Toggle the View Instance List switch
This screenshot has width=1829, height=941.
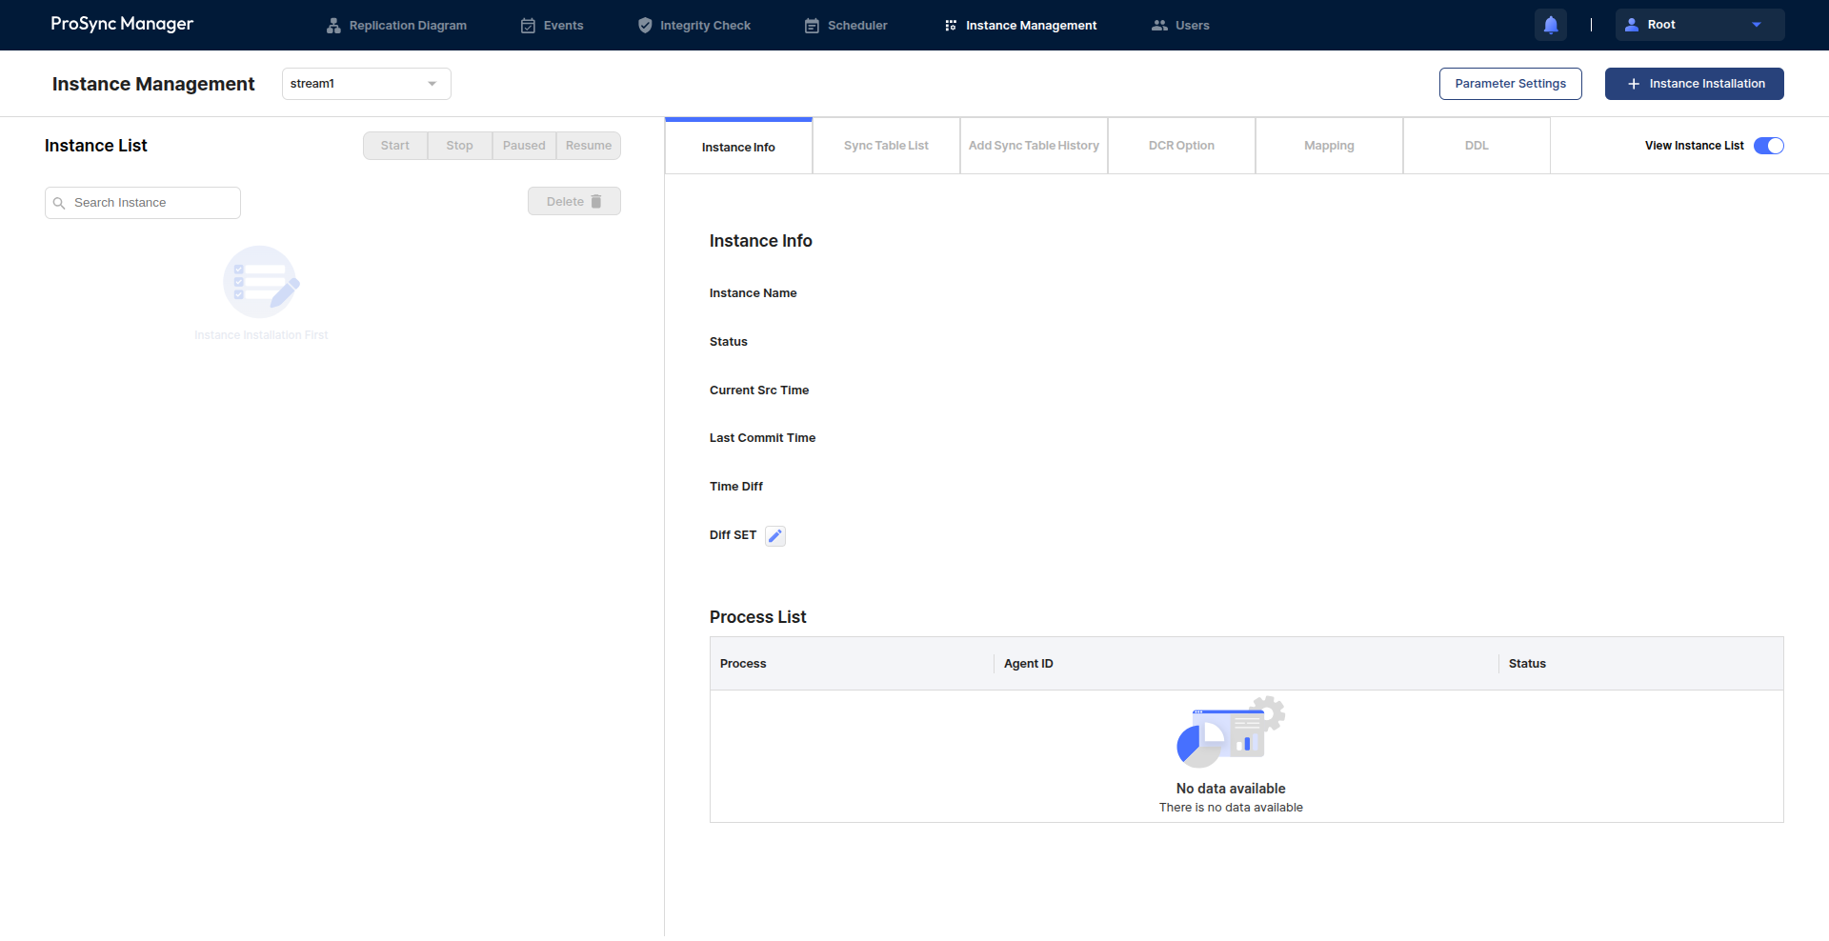tap(1768, 146)
